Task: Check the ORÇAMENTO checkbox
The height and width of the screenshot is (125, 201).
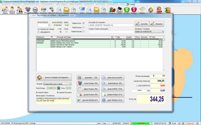Action: tap(38, 32)
